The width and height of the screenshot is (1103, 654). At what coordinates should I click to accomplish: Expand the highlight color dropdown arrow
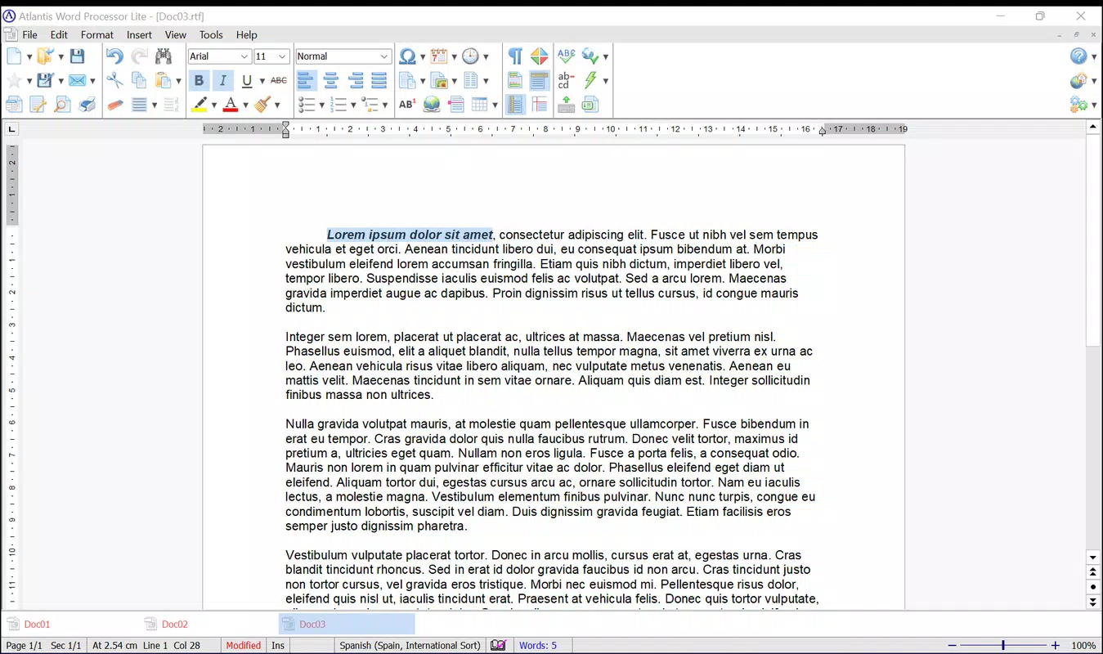(213, 105)
